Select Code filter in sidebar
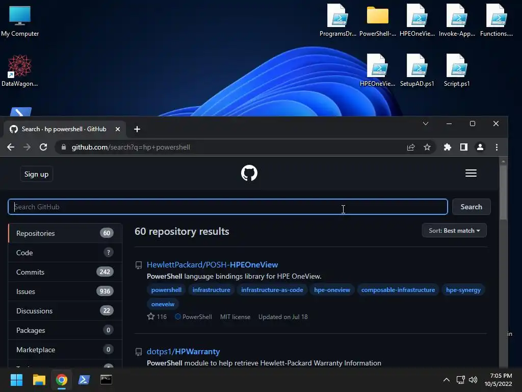 [x=65, y=253]
